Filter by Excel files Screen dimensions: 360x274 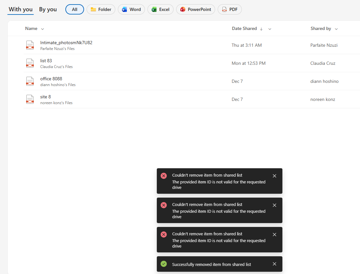point(160,9)
